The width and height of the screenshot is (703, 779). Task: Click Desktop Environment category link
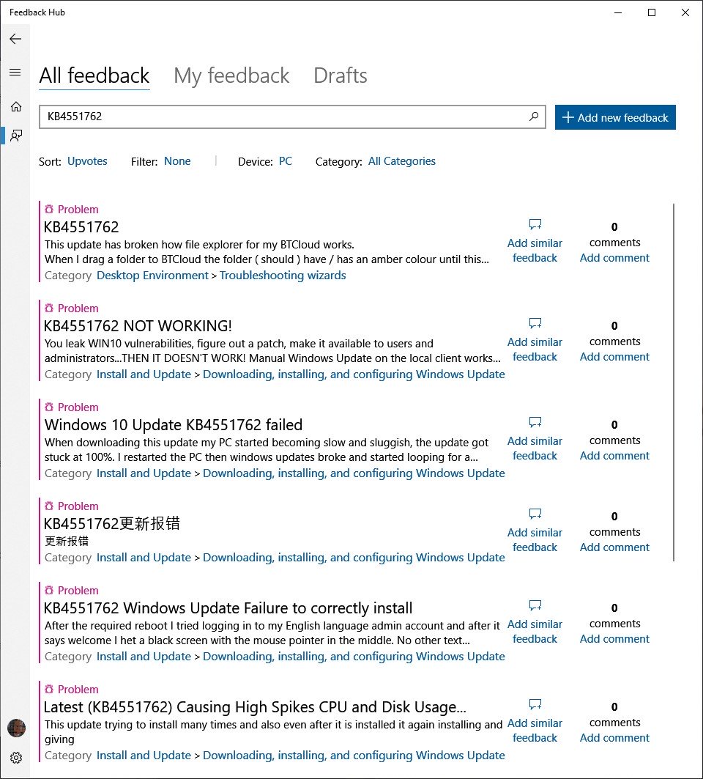(152, 276)
